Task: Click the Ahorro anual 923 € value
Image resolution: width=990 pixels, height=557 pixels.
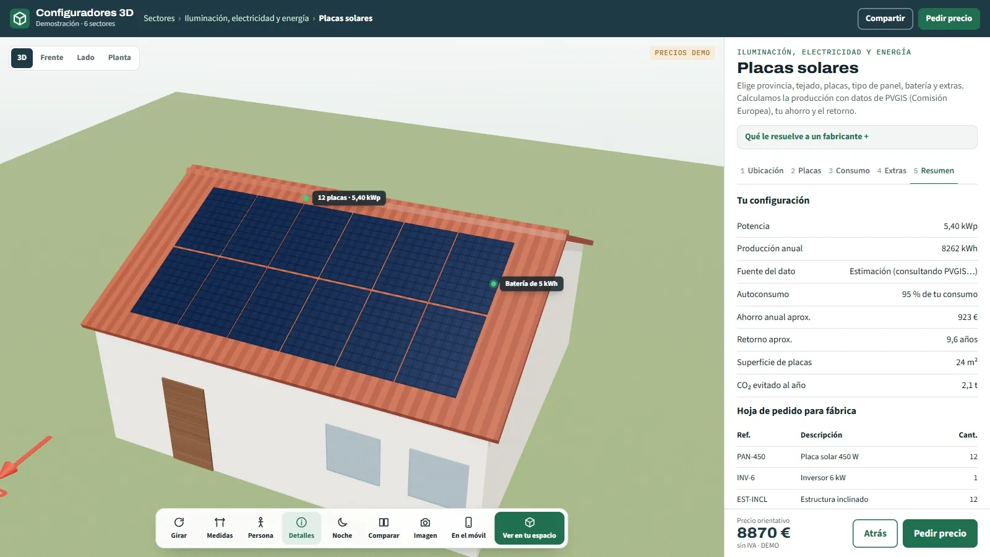Action: tap(967, 317)
